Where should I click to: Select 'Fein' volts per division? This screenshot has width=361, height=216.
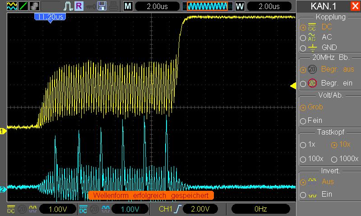pos(302,121)
